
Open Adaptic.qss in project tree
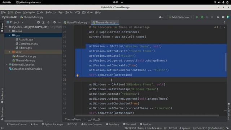26,39
